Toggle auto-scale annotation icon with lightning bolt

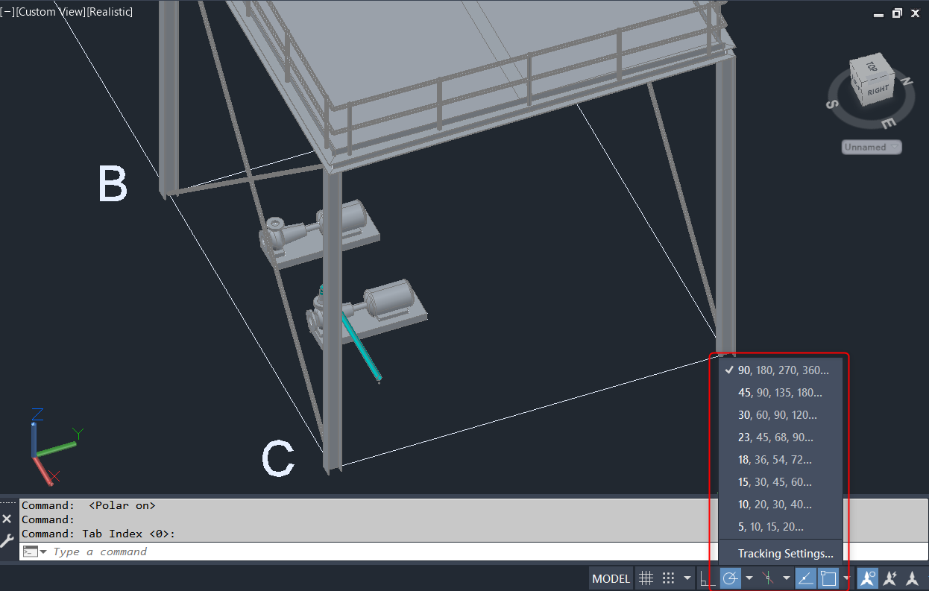pyautogui.click(x=889, y=578)
